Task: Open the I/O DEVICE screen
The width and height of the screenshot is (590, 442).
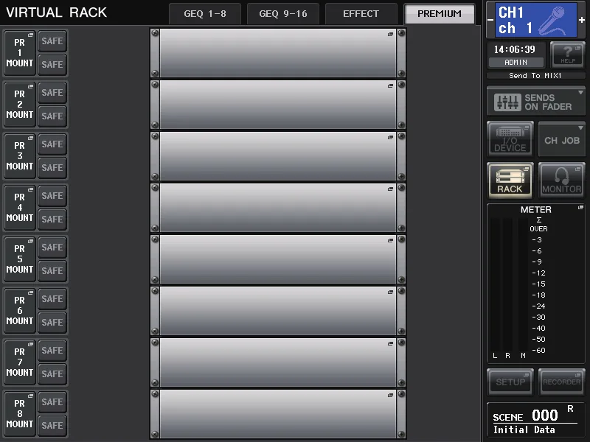Action: (x=510, y=138)
